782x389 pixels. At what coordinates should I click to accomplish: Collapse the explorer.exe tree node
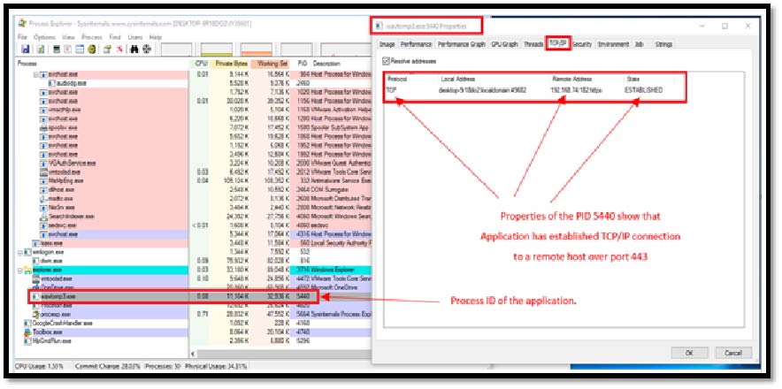[x=20, y=271]
